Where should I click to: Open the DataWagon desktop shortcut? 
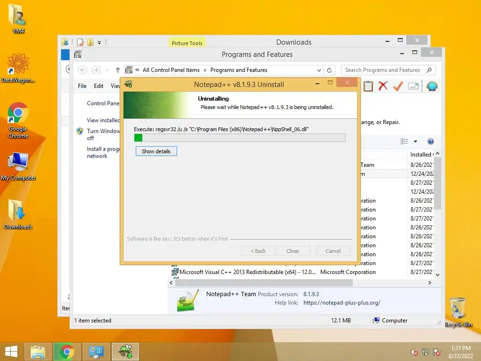point(18,67)
